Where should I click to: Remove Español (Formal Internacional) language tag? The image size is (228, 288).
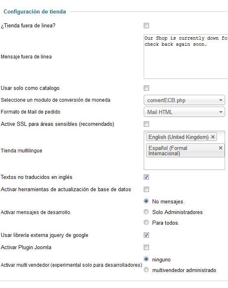pyautogui.click(x=221, y=148)
